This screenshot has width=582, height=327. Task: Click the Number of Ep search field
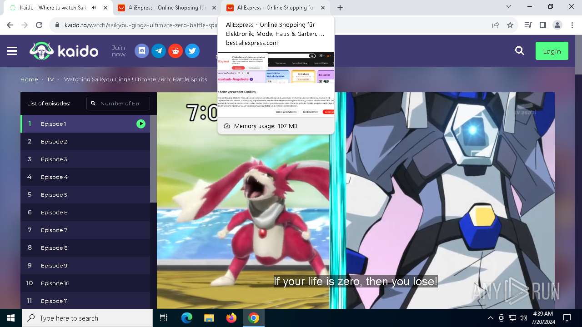coord(118,103)
